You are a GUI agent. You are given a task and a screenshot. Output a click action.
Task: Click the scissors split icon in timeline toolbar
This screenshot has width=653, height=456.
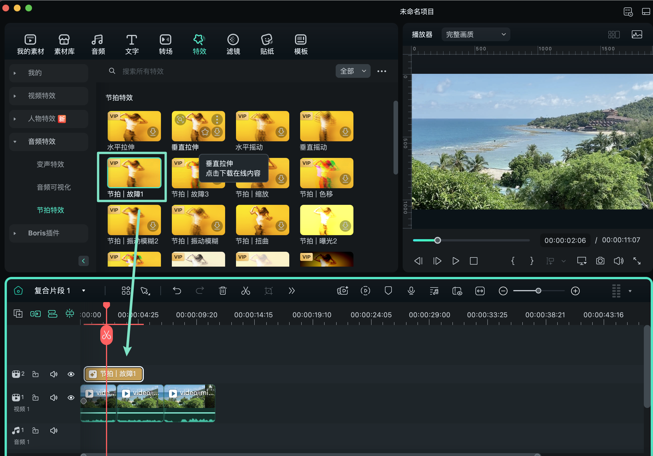pos(245,291)
